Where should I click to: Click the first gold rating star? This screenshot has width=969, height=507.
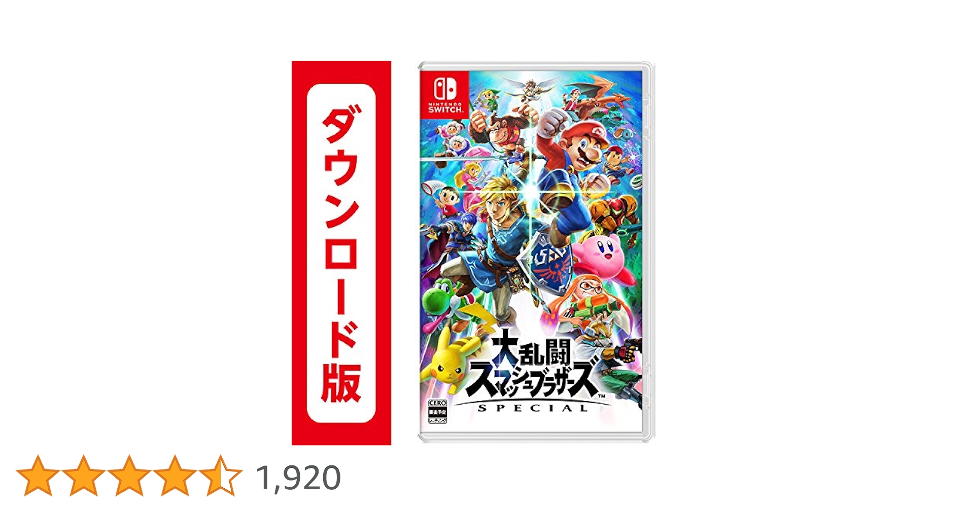(x=38, y=475)
